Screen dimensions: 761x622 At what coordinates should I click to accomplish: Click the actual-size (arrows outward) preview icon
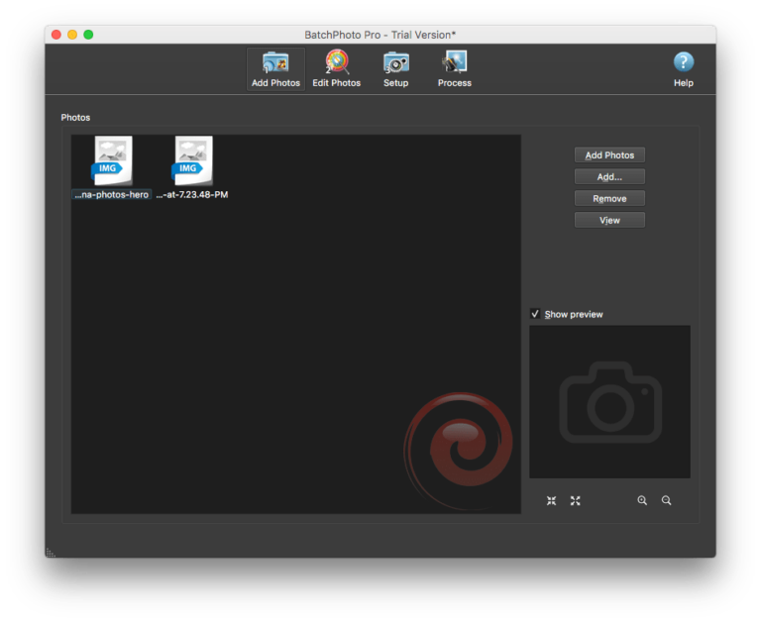[x=575, y=501]
